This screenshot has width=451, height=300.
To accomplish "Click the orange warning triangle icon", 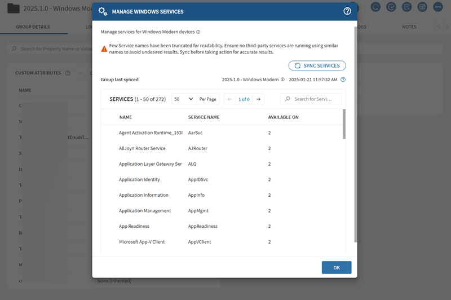I will (104, 49).
